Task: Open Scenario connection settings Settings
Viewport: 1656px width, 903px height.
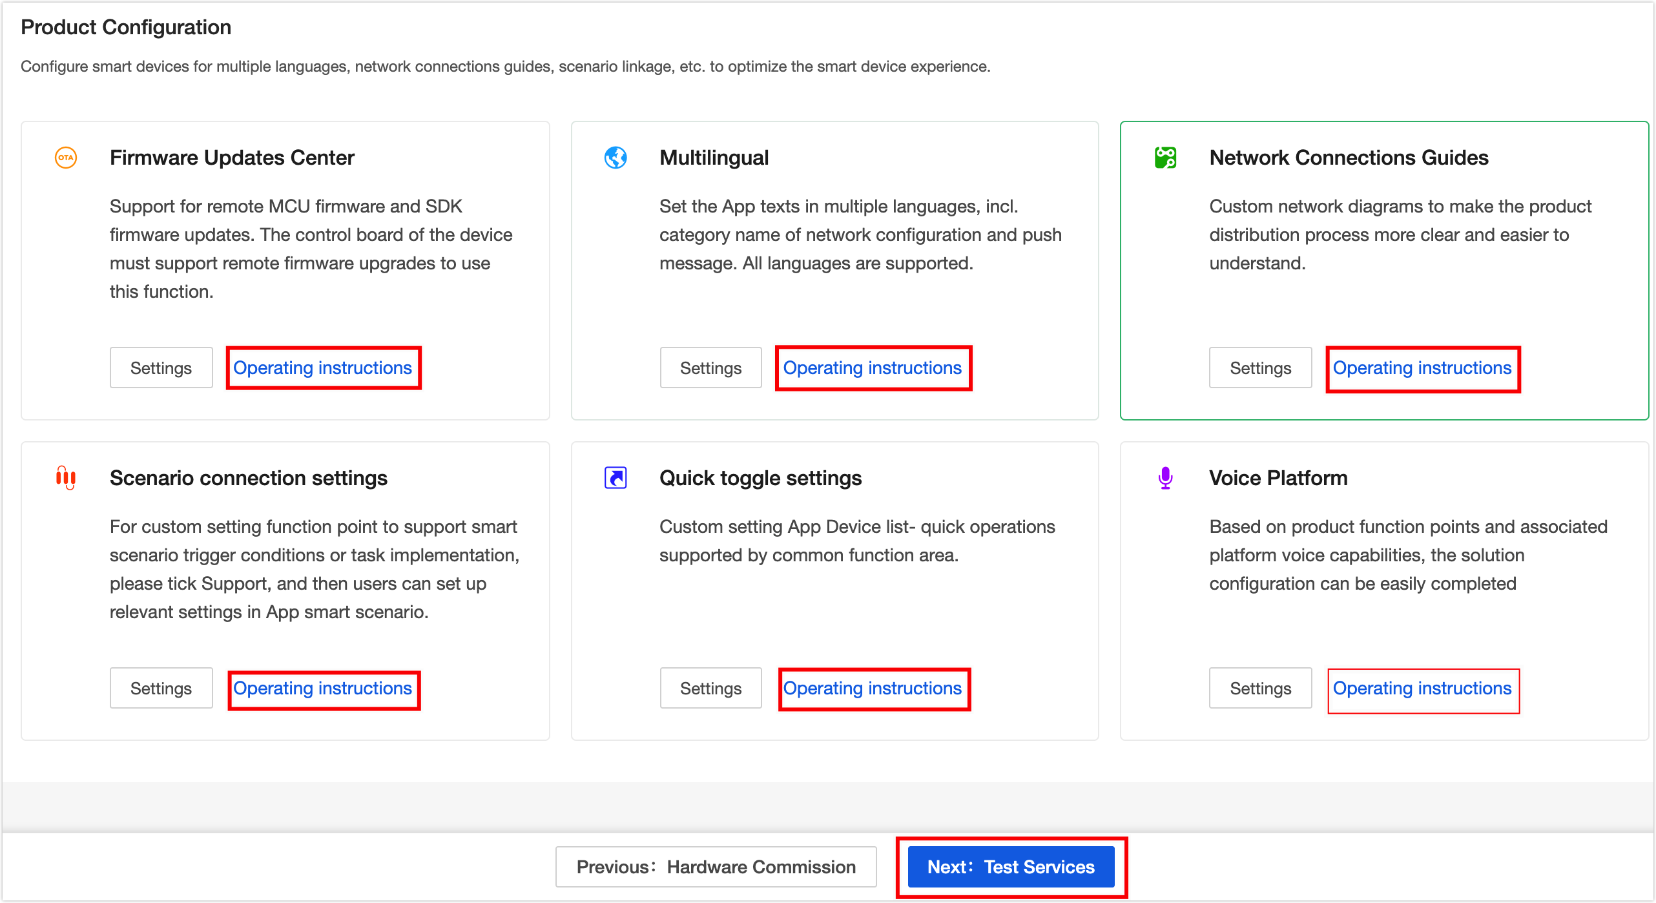Action: pyautogui.click(x=160, y=687)
